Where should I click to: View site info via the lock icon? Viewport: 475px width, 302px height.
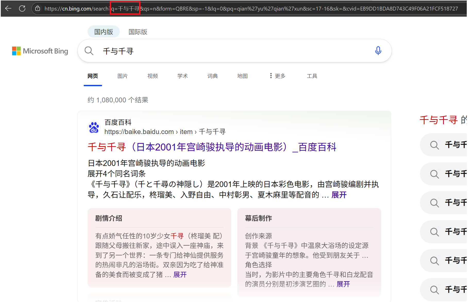click(x=38, y=8)
